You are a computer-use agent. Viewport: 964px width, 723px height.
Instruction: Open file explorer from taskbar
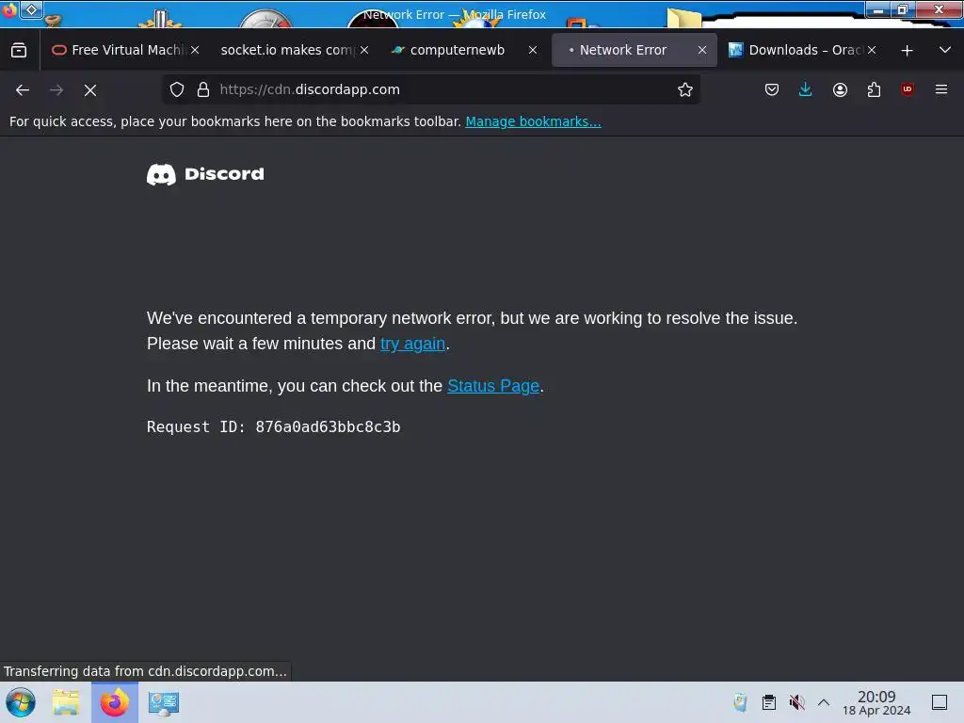click(x=66, y=702)
